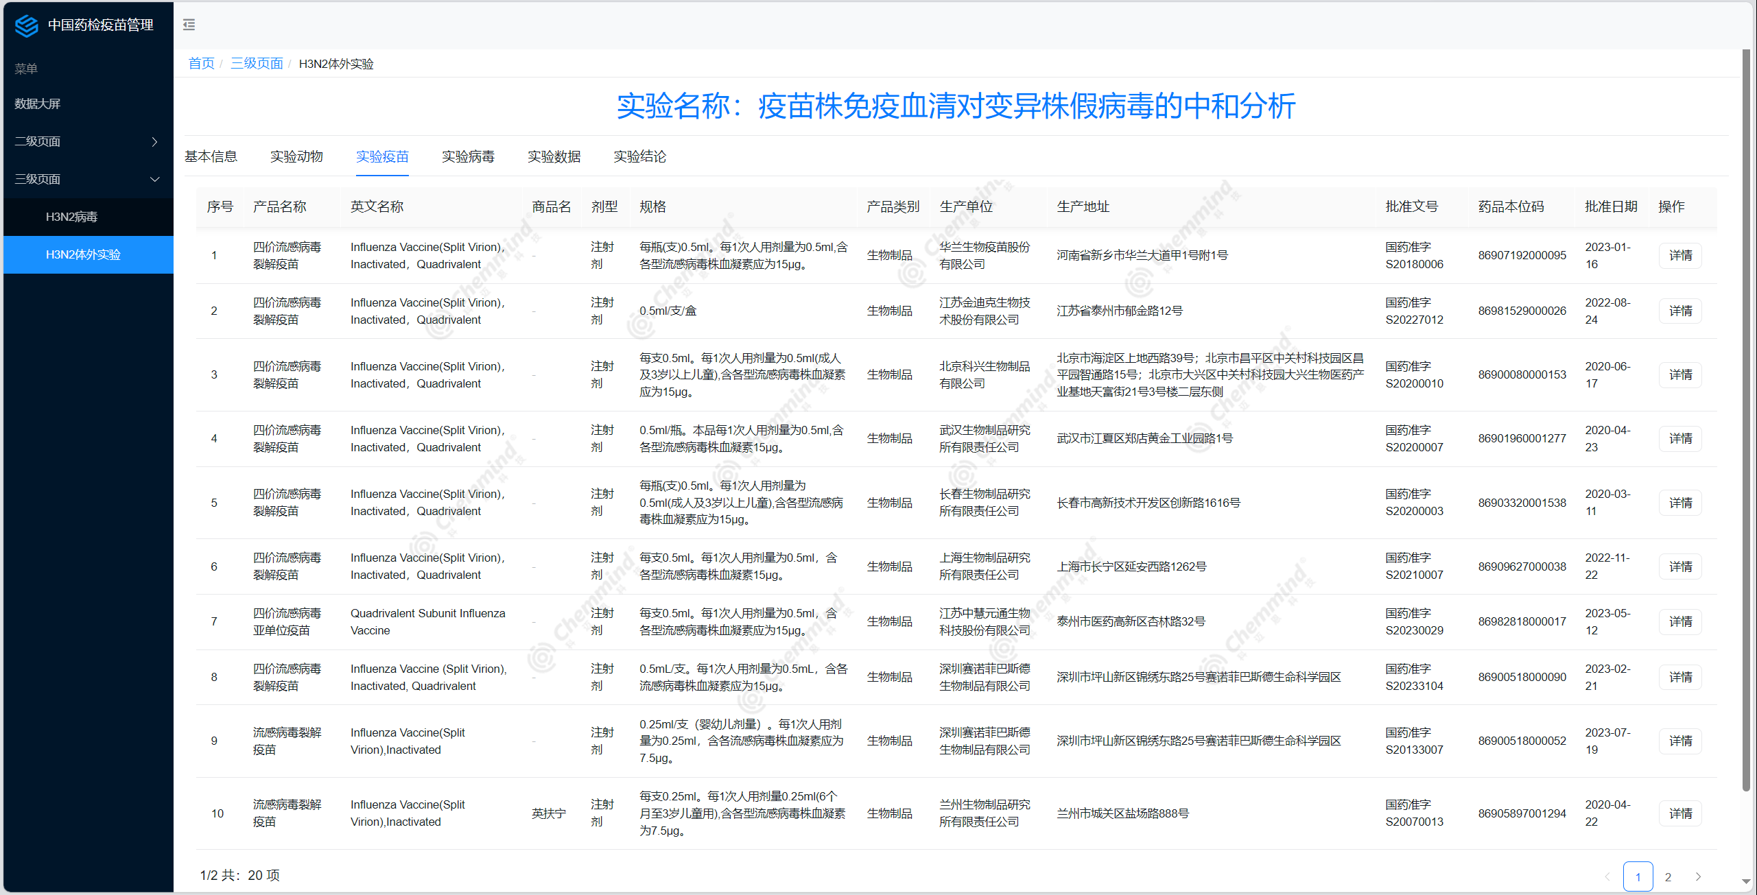Click experiment title 疫苗株免疫血清 heading
This screenshot has width=1757, height=895.
pyautogui.click(x=956, y=106)
